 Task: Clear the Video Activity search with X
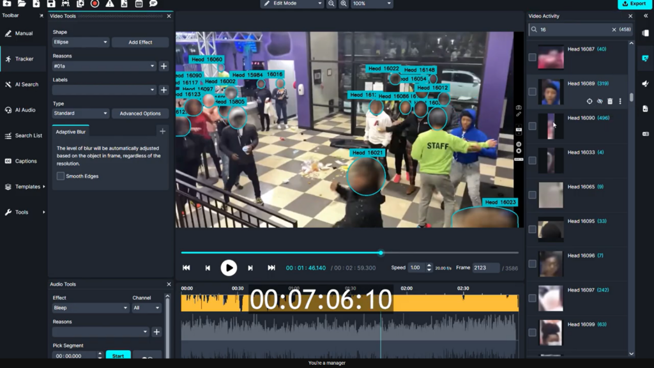pos(614,29)
